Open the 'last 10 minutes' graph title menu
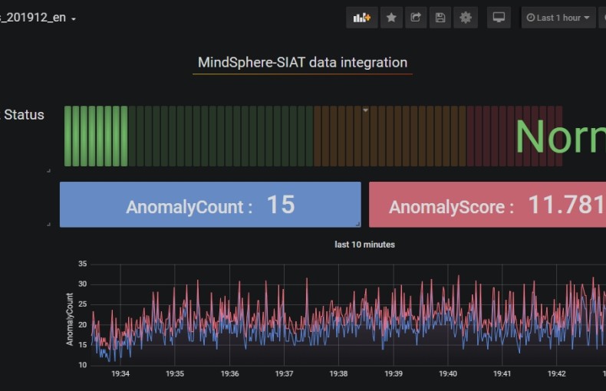The height and width of the screenshot is (391, 606). pyautogui.click(x=364, y=245)
